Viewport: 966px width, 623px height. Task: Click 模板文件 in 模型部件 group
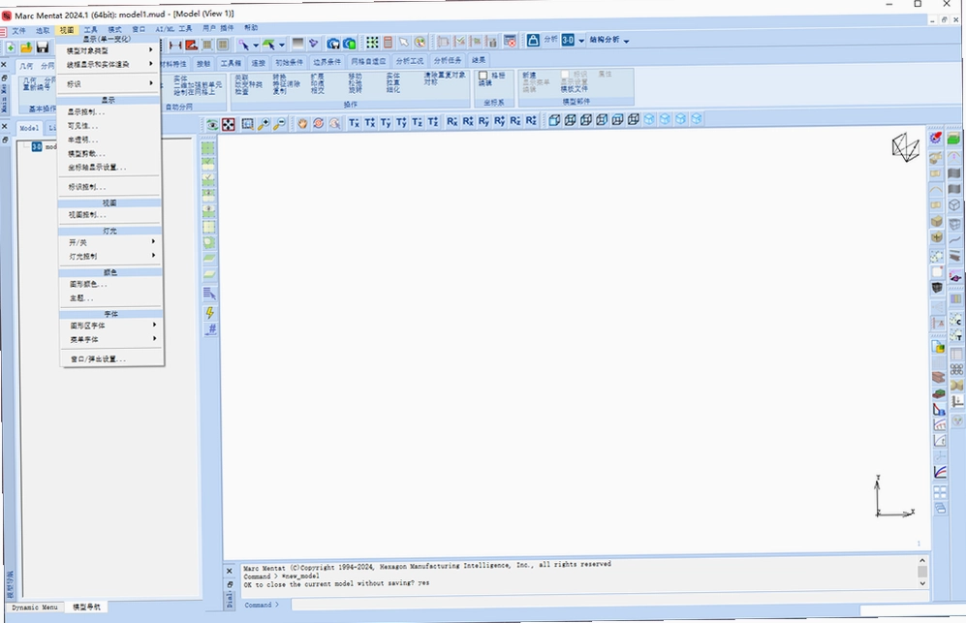(575, 89)
